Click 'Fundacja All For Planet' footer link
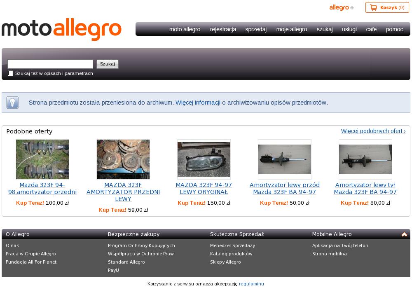The width and height of the screenshot is (412, 292). pyautogui.click(x=31, y=262)
